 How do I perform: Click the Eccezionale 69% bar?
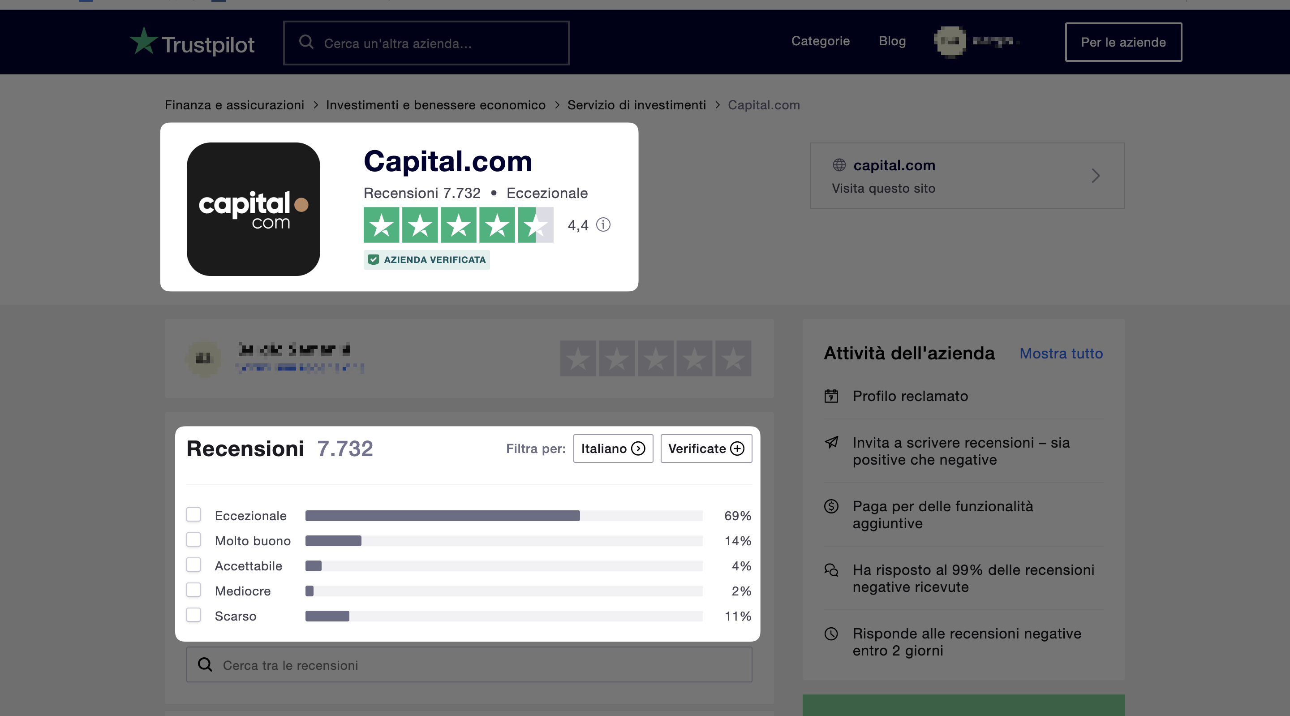pos(504,516)
